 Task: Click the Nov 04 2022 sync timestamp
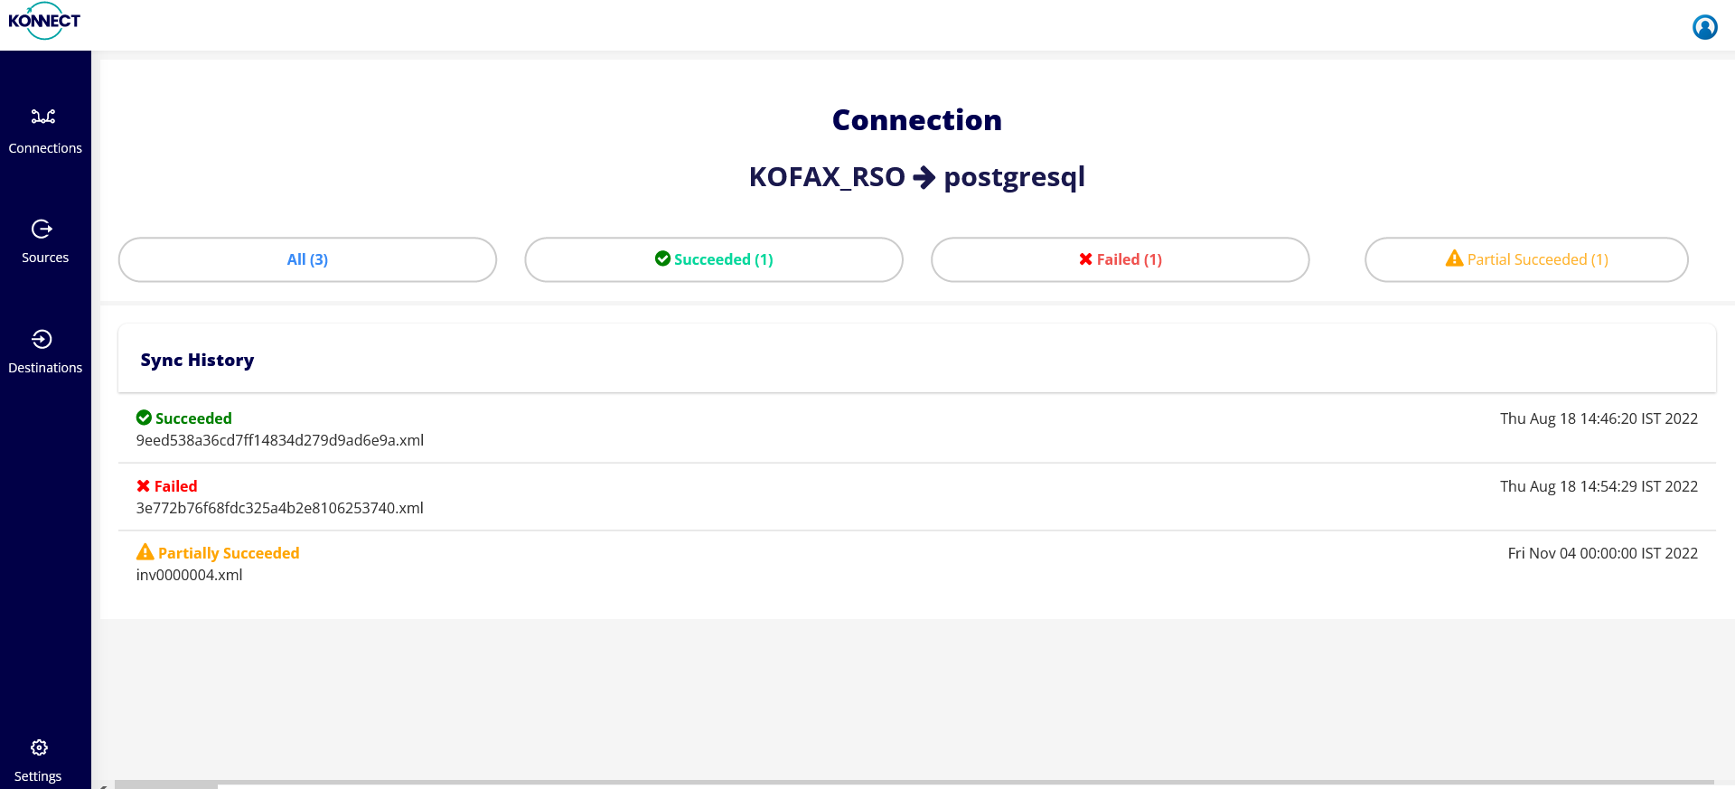point(1602,553)
